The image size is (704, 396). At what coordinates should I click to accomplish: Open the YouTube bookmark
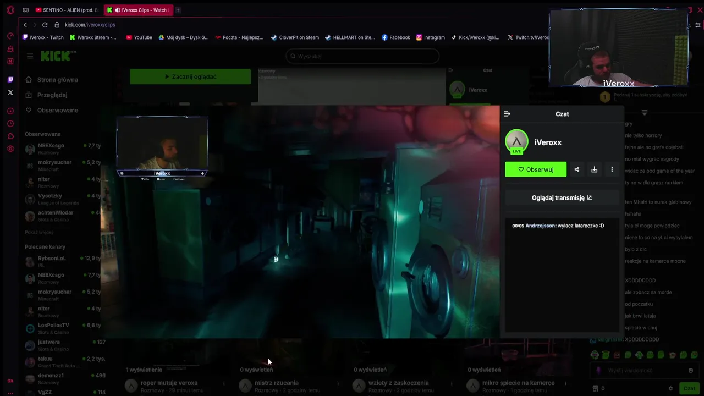[x=139, y=37]
